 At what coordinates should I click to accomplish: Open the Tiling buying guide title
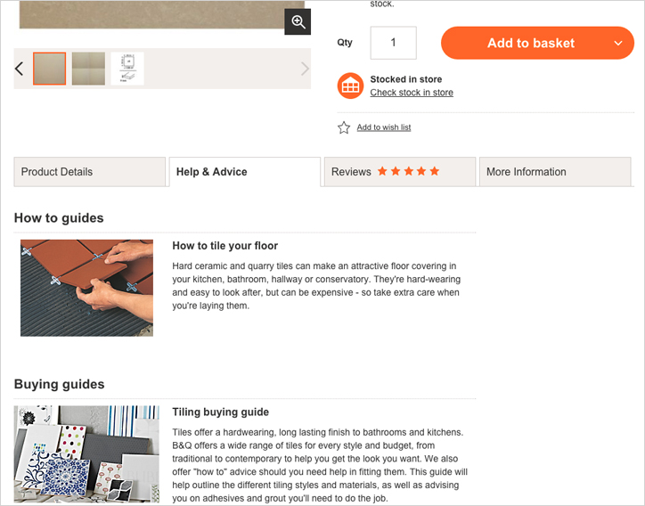[220, 412]
